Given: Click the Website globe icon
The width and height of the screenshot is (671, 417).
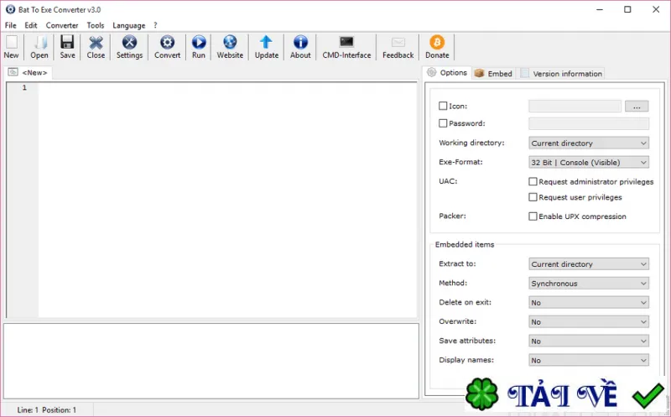Looking at the screenshot, I should 230,42.
